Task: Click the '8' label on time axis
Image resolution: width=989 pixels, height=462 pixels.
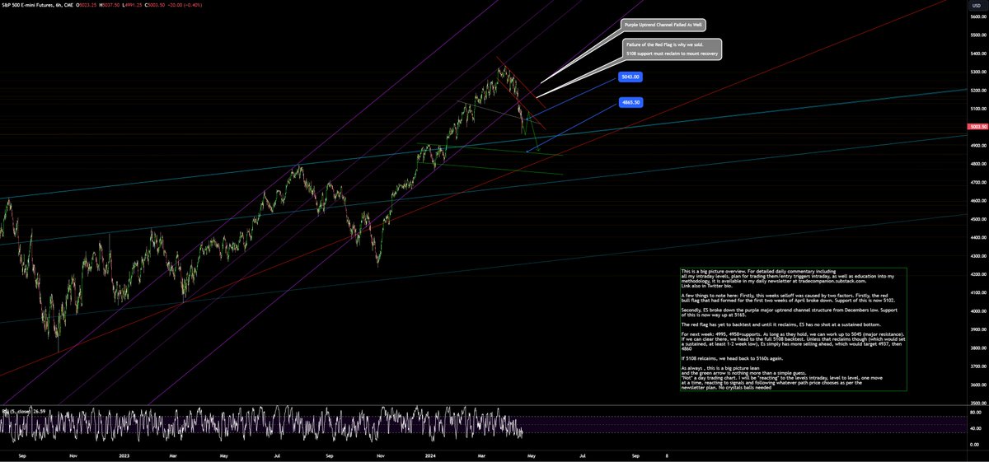Action: pos(667,454)
